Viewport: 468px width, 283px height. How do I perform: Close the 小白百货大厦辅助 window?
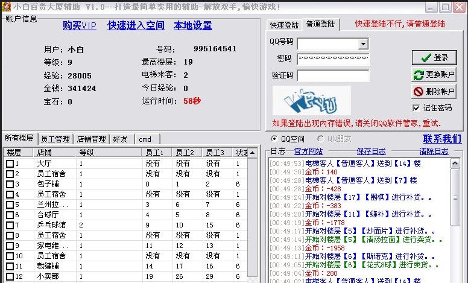point(459,7)
